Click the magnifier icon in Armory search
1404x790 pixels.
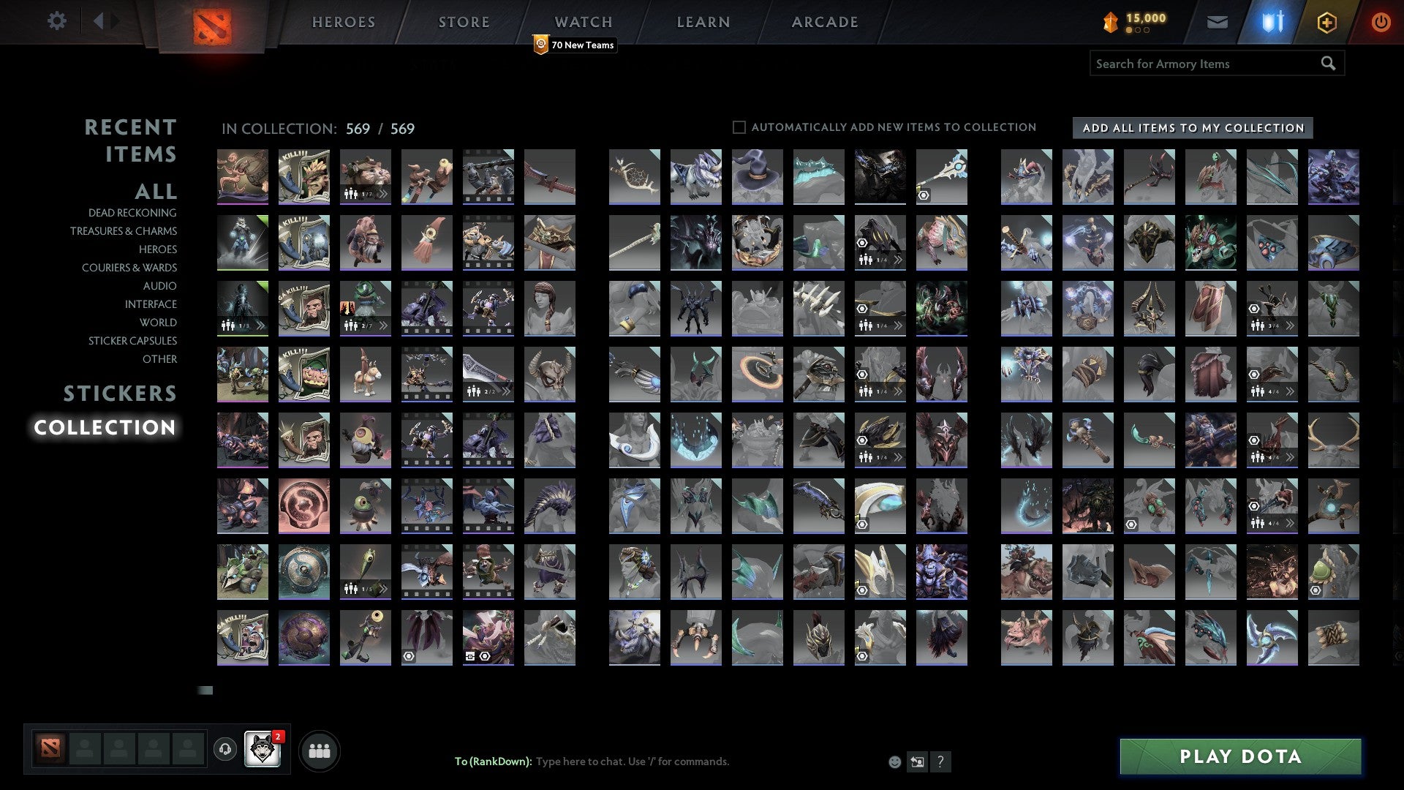(x=1328, y=64)
